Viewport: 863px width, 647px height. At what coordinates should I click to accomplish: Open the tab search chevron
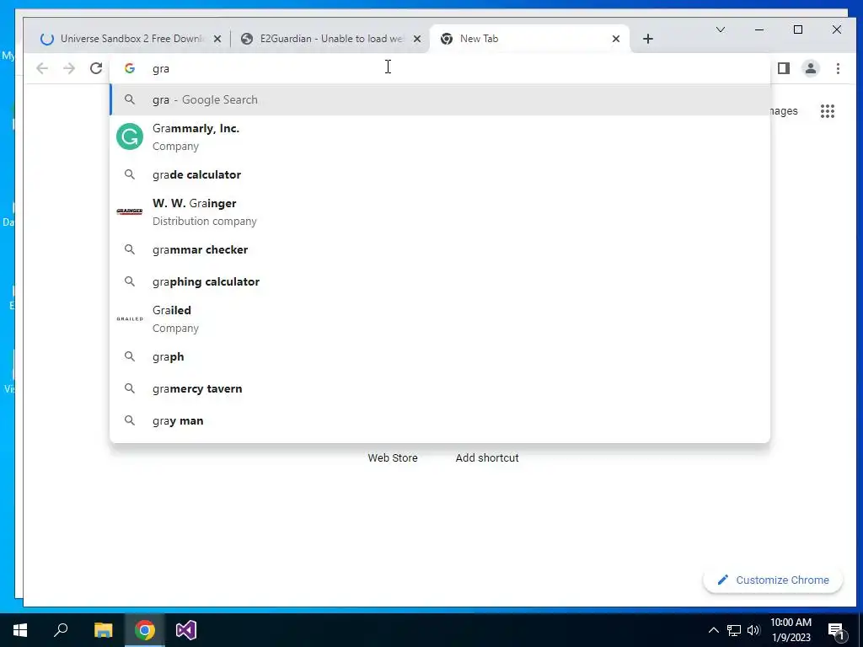720,29
